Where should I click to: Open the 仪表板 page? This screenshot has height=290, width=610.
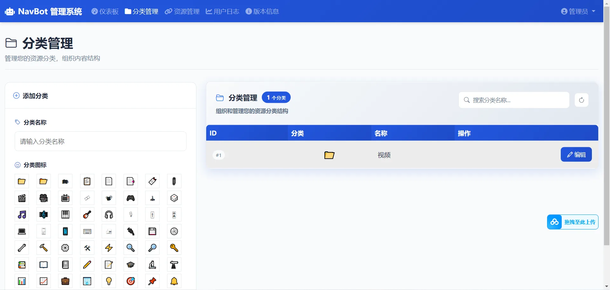click(x=105, y=11)
